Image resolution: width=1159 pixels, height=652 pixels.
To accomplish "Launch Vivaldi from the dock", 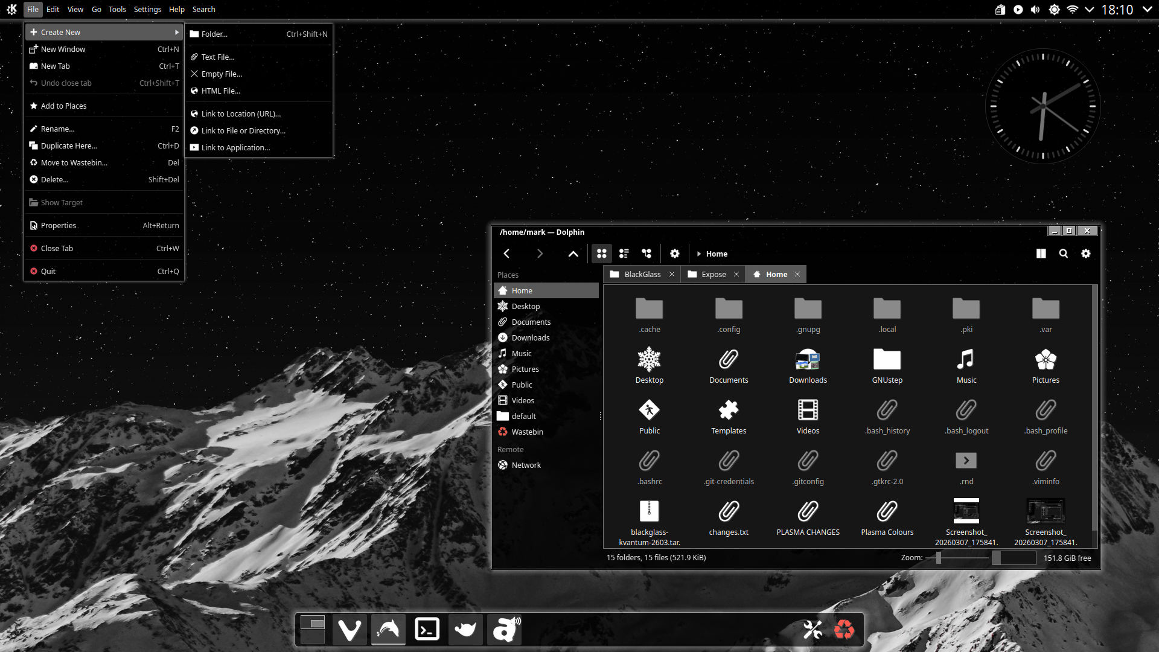I will coord(350,630).
